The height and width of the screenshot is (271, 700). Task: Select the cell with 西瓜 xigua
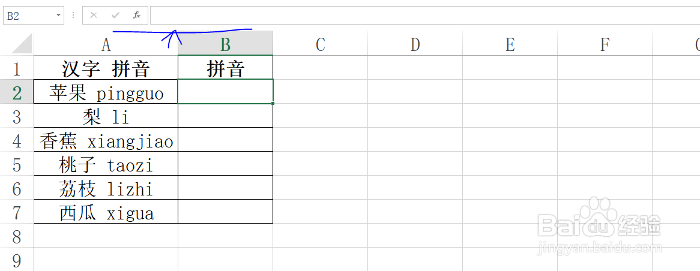tap(106, 213)
